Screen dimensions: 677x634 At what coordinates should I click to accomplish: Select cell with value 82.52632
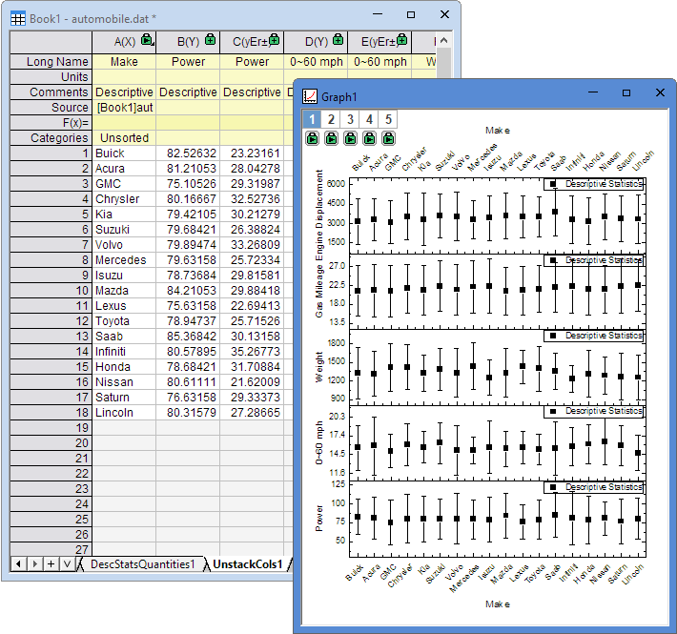(188, 153)
